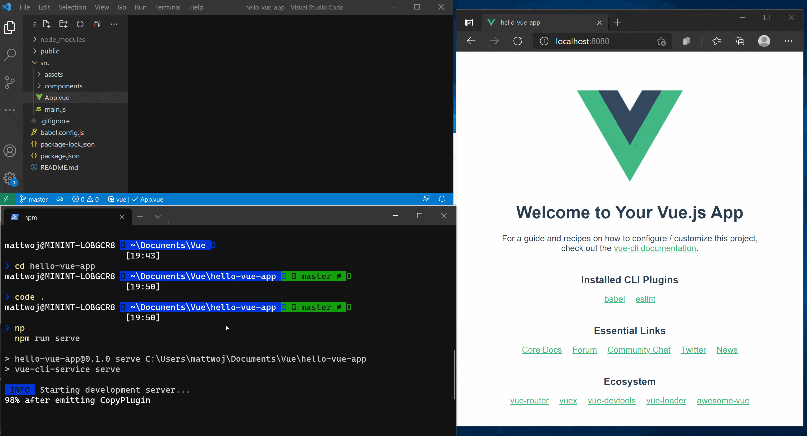This screenshot has height=436, width=807.
Task: Click the master branch git icon in status bar
Action: pyautogui.click(x=22, y=199)
